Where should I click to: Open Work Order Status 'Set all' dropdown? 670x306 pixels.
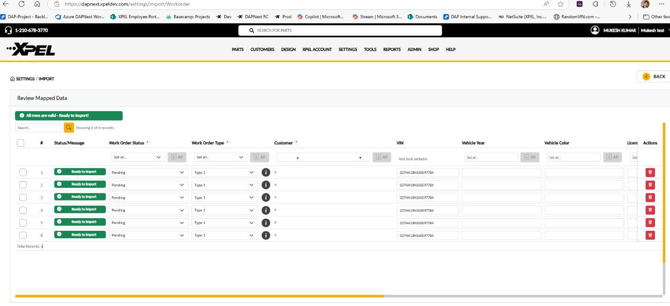point(138,157)
